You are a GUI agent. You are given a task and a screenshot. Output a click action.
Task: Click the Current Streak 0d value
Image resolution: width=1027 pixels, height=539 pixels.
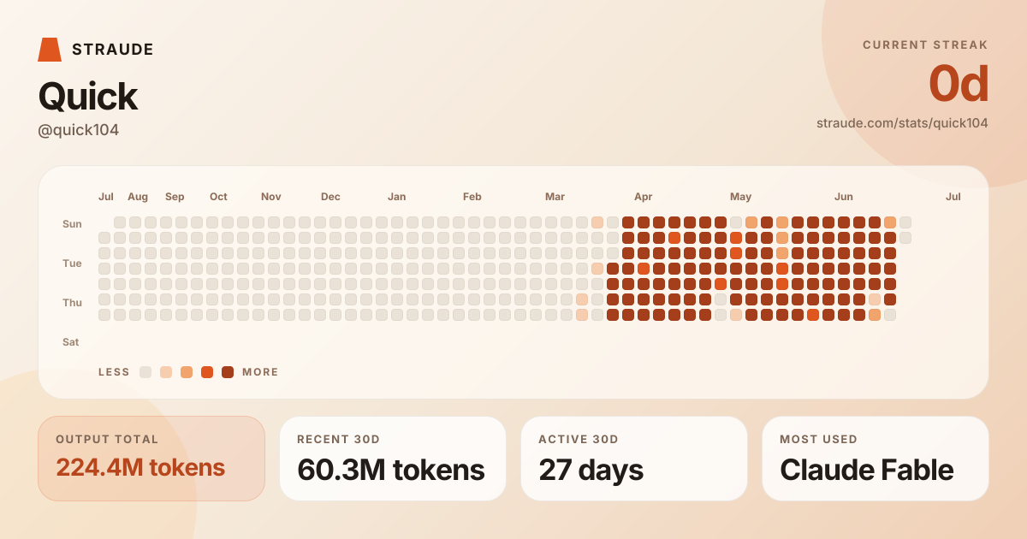(959, 84)
